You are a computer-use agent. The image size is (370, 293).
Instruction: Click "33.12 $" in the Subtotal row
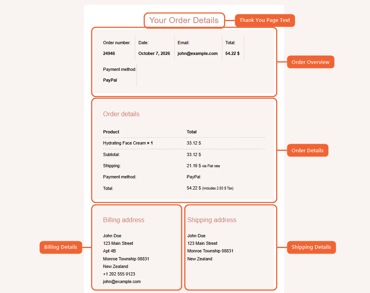(x=194, y=154)
